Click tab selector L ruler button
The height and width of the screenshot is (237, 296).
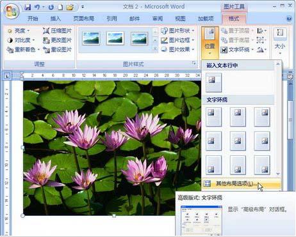click(7, 75)
